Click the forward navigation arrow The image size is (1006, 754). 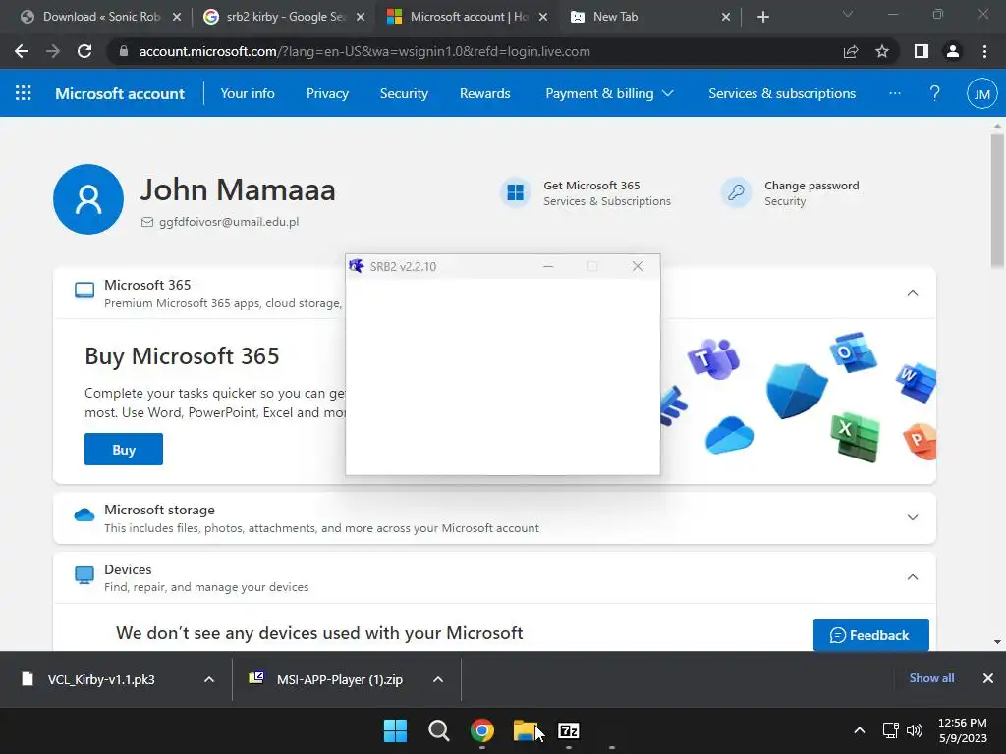(53, 51)
